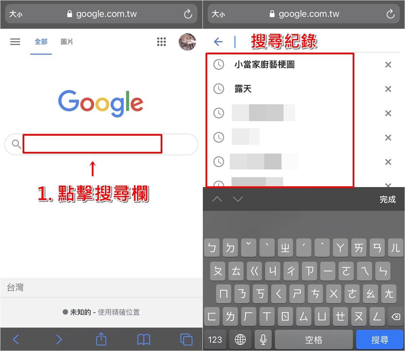
Task: Tap the ㄤ key
Action: pyautogui.click(x=388, y=294)
